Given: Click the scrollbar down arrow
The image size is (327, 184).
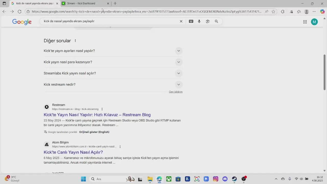Looking at the screenshot, I should [325, 171].
